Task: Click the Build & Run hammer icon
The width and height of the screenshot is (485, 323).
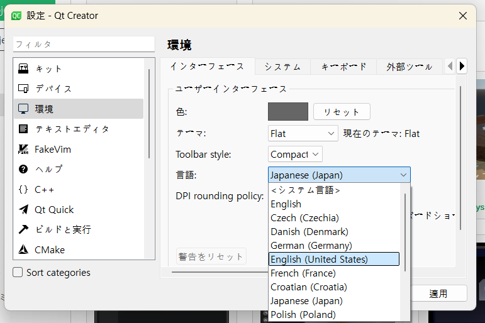Action: (x=23, y=229)
